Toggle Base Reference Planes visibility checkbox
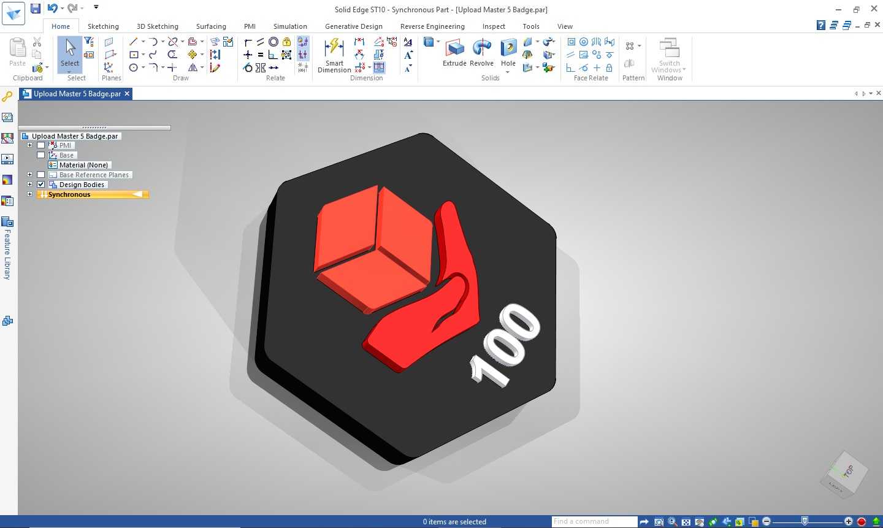This screenshot has height=528, width=883. 41,175
